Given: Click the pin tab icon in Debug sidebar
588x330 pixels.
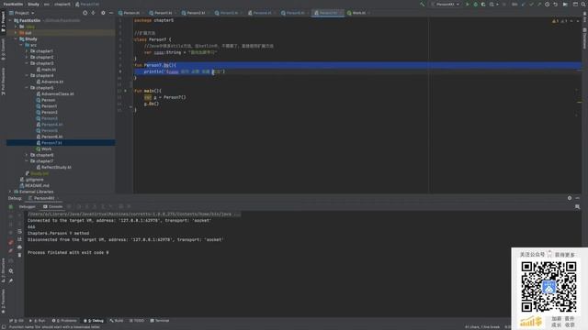Looking at the screenshot, I should [11, 280].
